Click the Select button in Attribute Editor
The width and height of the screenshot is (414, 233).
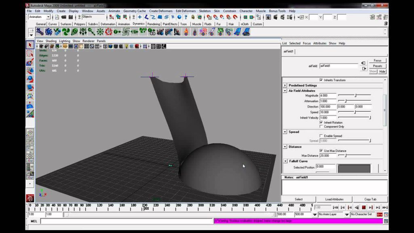[299, 199]
